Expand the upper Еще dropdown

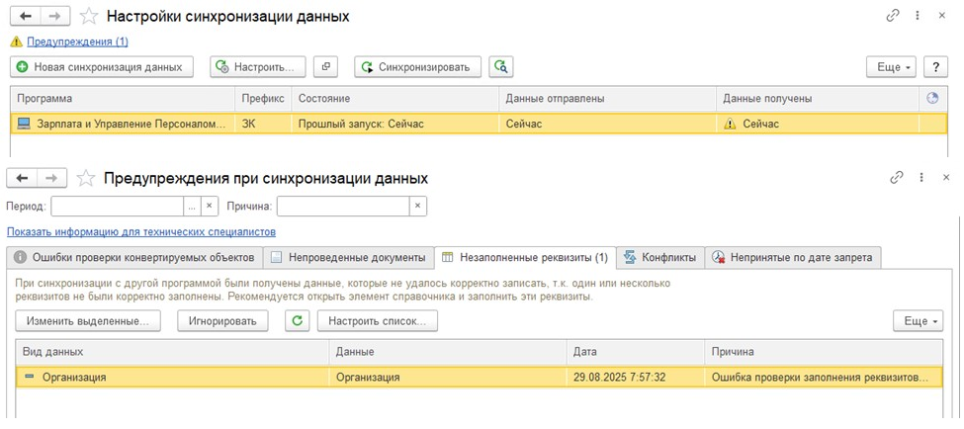891,67
